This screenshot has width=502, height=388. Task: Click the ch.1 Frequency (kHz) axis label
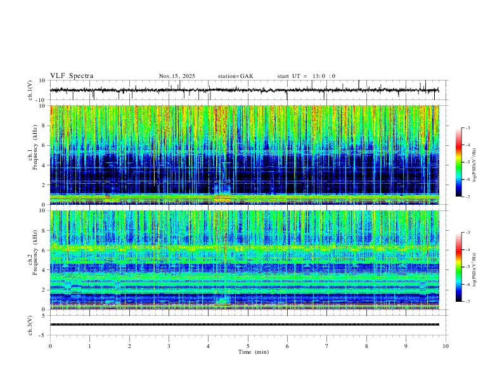coord(33,148)
